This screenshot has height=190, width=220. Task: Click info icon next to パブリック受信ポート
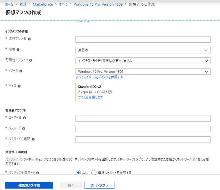(38, 173)
